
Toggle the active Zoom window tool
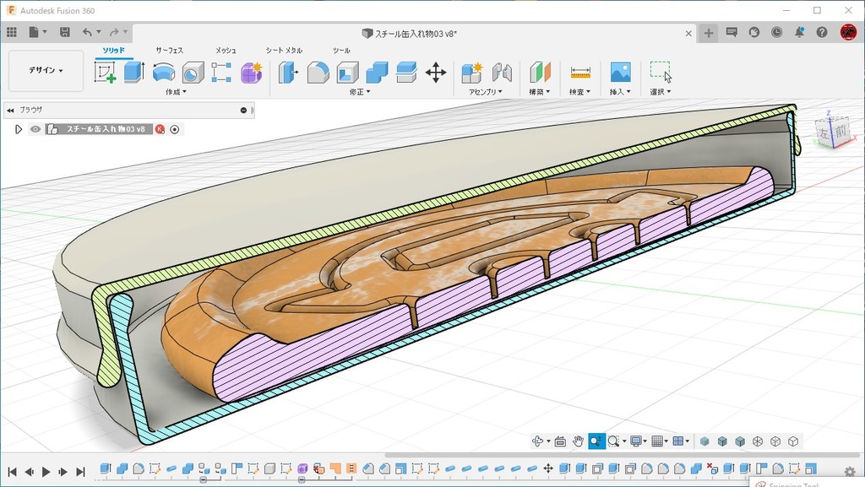(x=596, y=441)
